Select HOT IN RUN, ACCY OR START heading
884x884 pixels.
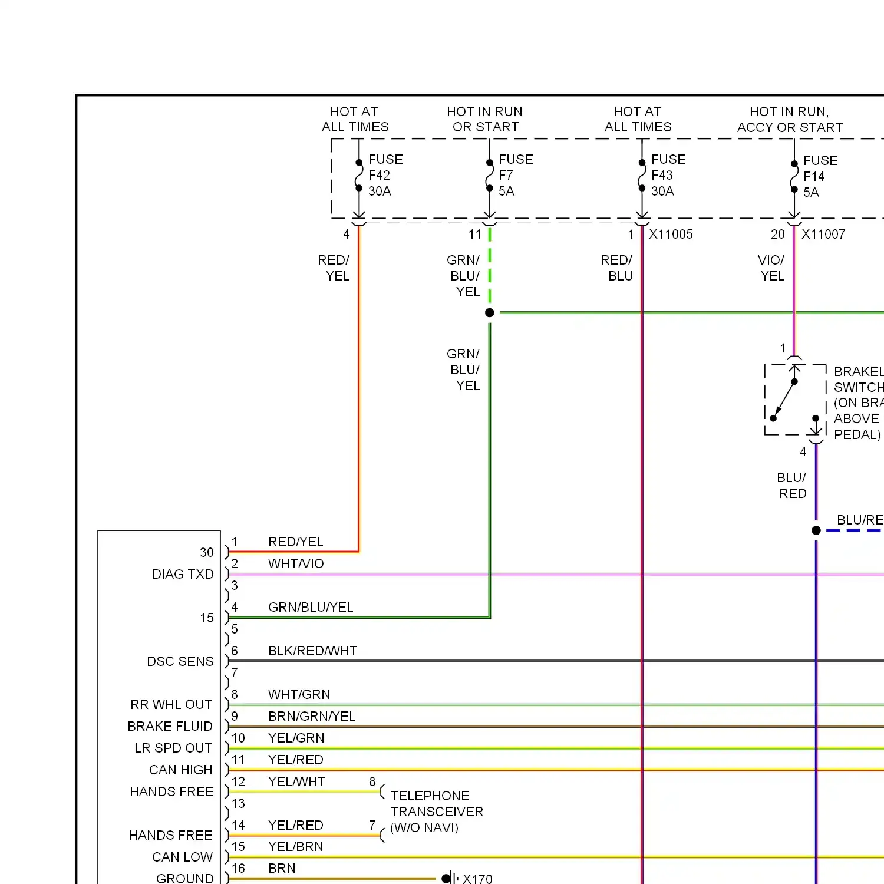point(790,119)
